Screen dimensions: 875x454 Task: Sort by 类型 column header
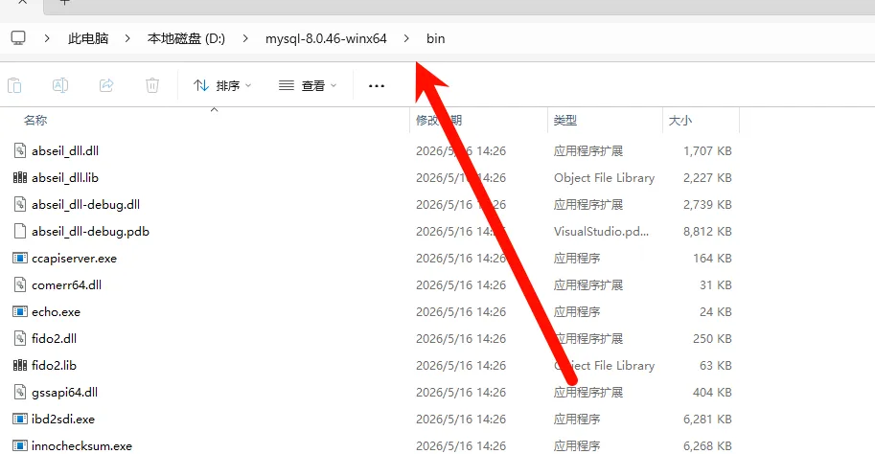point(565,120)
